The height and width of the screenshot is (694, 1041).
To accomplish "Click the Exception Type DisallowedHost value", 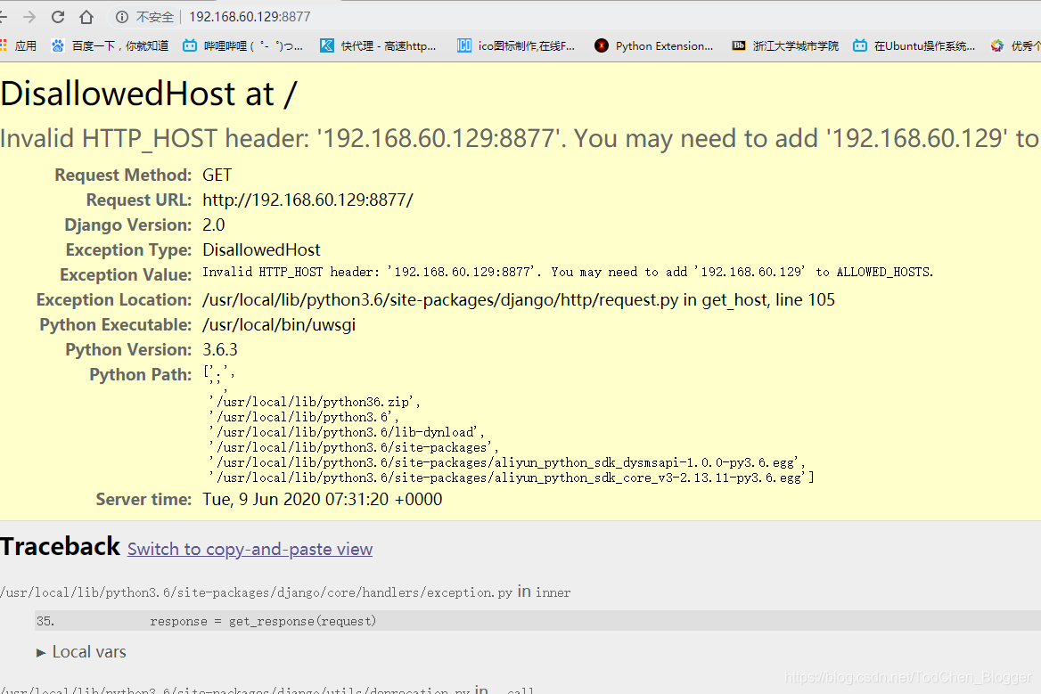I will pos(261,250).
